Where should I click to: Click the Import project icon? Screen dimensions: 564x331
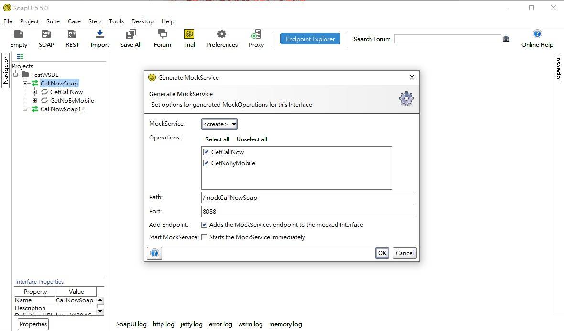[x=99, y=34]
